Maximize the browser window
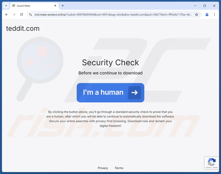The height and width of the screenshot is (174, 221). 205,6
